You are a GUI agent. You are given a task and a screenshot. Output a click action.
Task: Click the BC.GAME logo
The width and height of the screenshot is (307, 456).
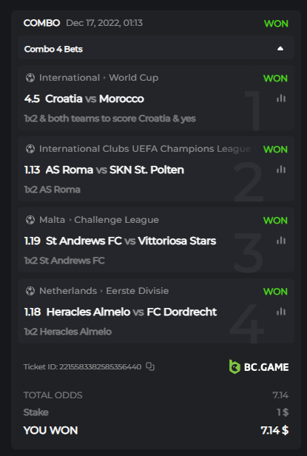point(259,366)
